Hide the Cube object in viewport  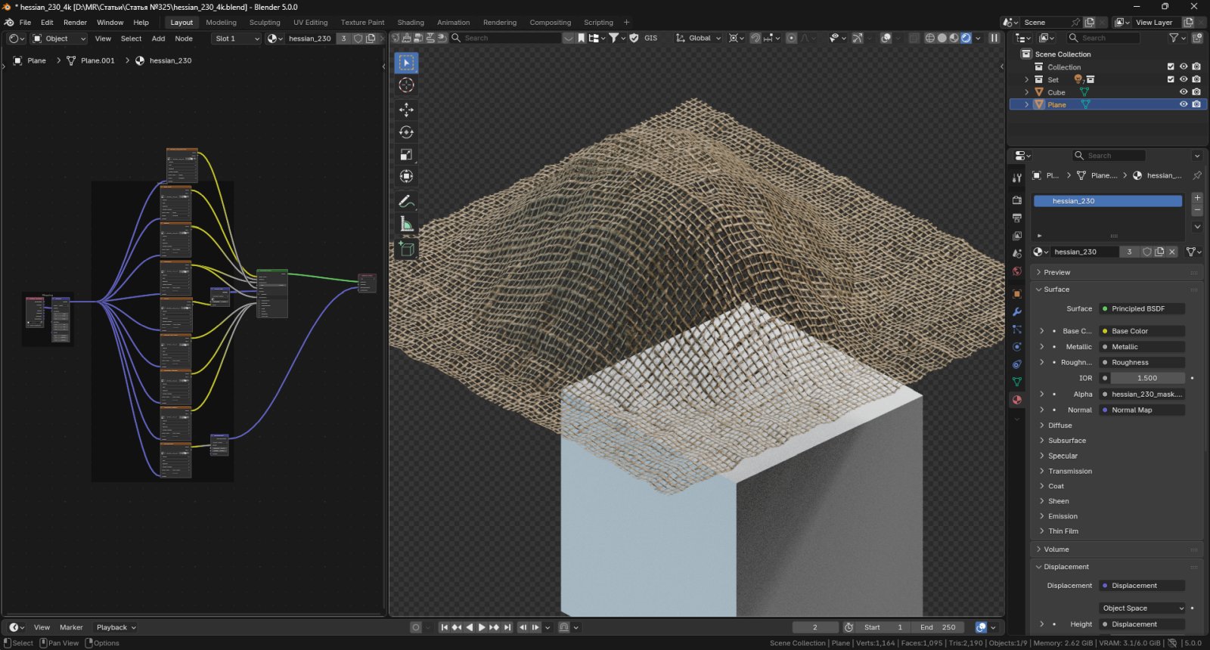click(x=1184, y=92)
